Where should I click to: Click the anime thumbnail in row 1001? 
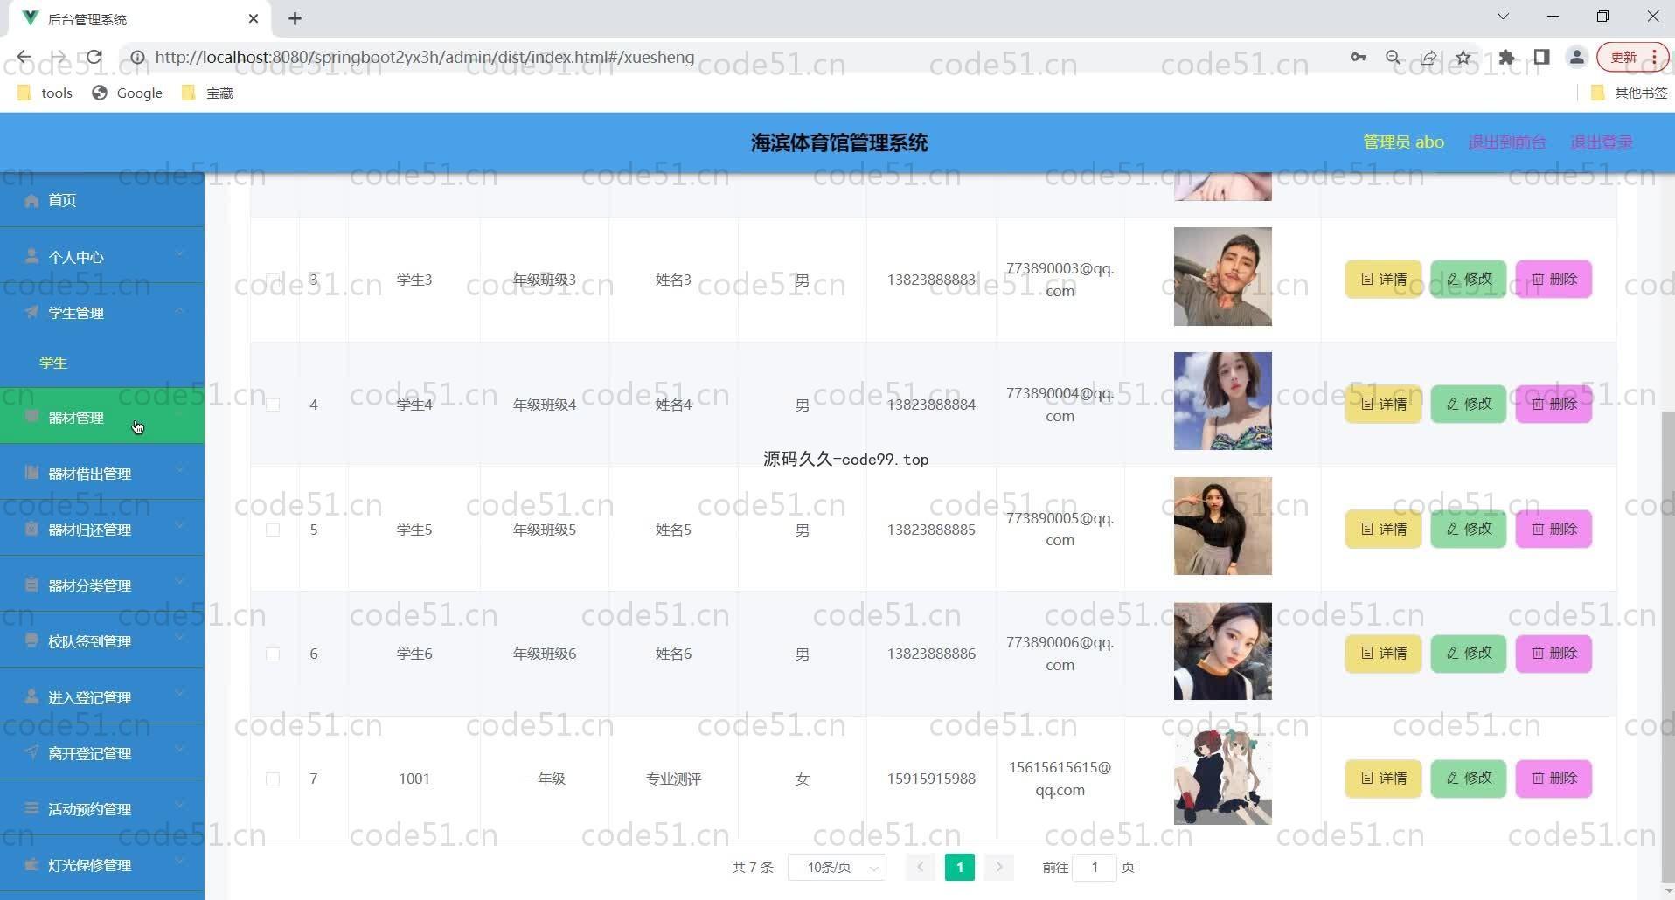tap(1222, 776)
